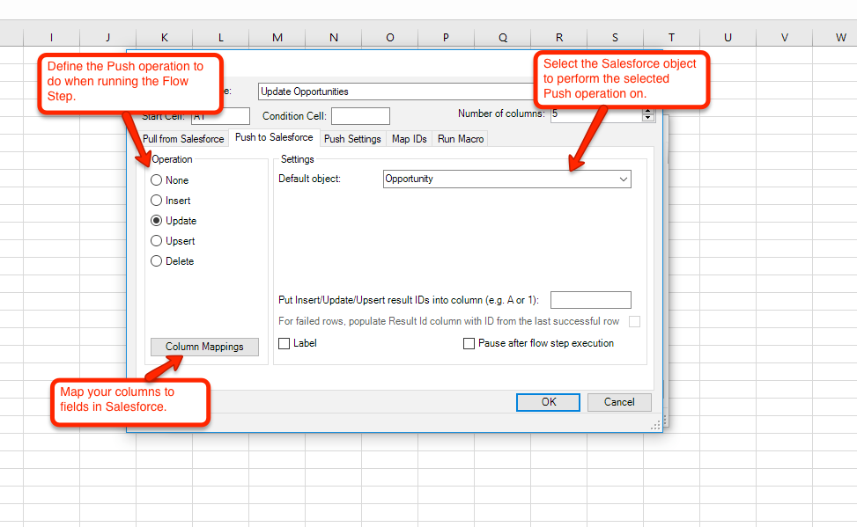857x527 pixels.
Task: Click the "Put Insert/Update/Upsert result IDs" label
Action: 409,300
